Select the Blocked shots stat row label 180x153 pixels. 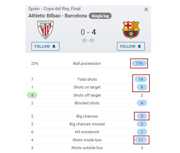click(x=87, y=103)
